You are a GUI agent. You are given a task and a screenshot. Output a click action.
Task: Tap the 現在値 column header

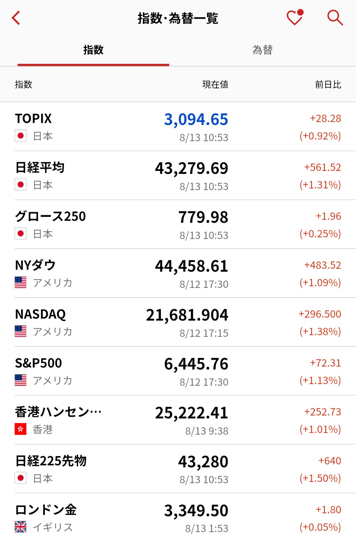[215, 85]
